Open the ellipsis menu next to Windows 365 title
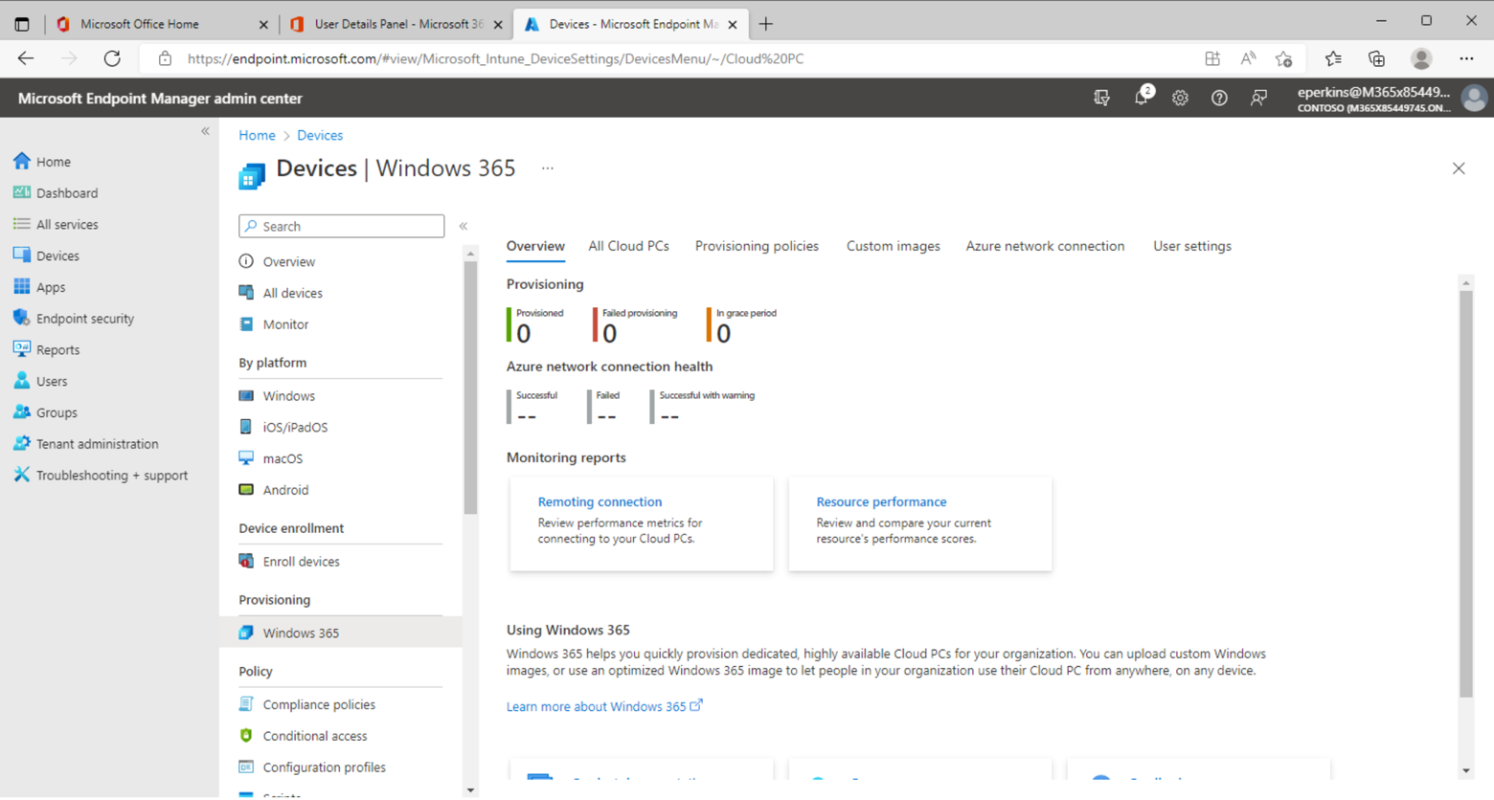The image size is (1494, 800). [548, 168]
